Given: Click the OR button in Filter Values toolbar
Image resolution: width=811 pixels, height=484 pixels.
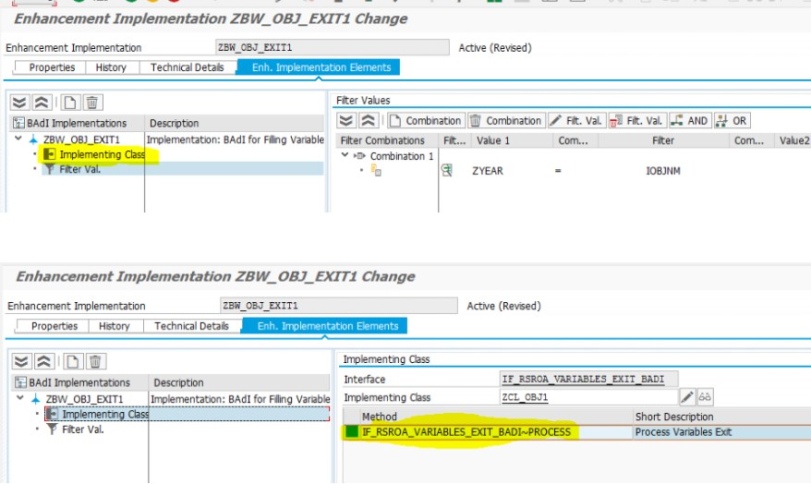Looking at the screenshot, I should (x=732, y=120).
